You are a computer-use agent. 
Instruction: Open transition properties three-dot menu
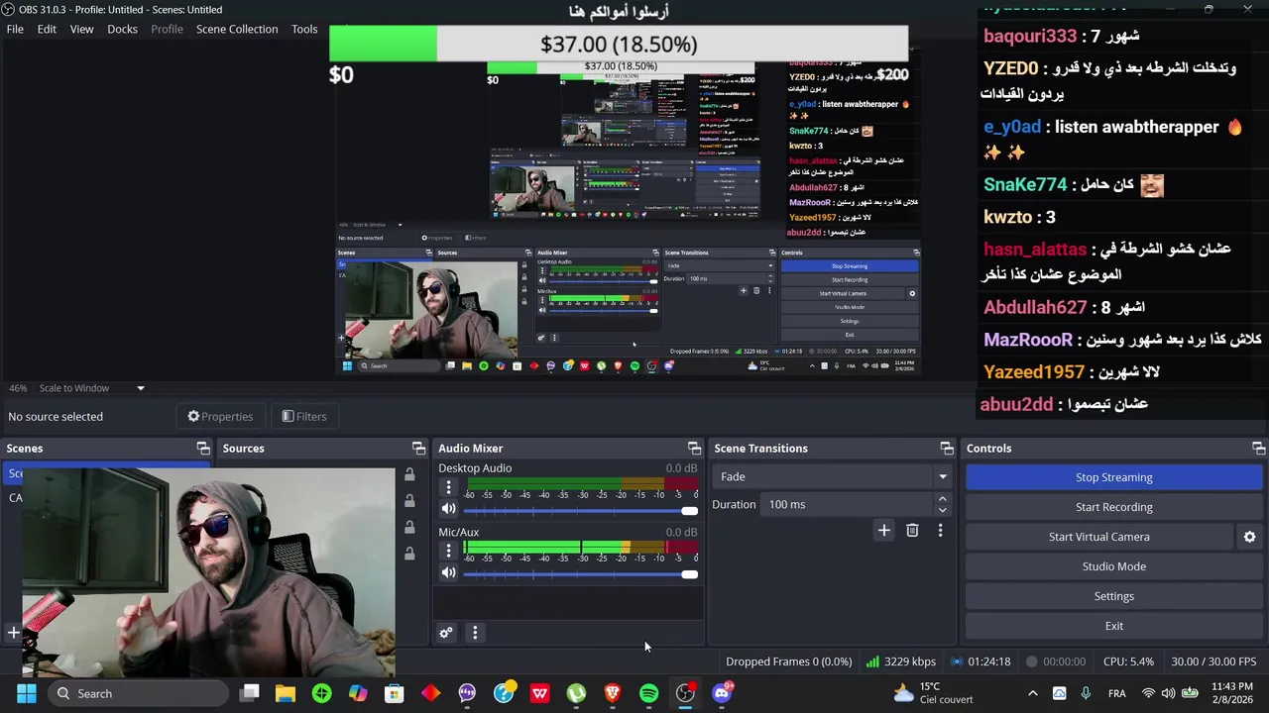[x=940, y=531]
